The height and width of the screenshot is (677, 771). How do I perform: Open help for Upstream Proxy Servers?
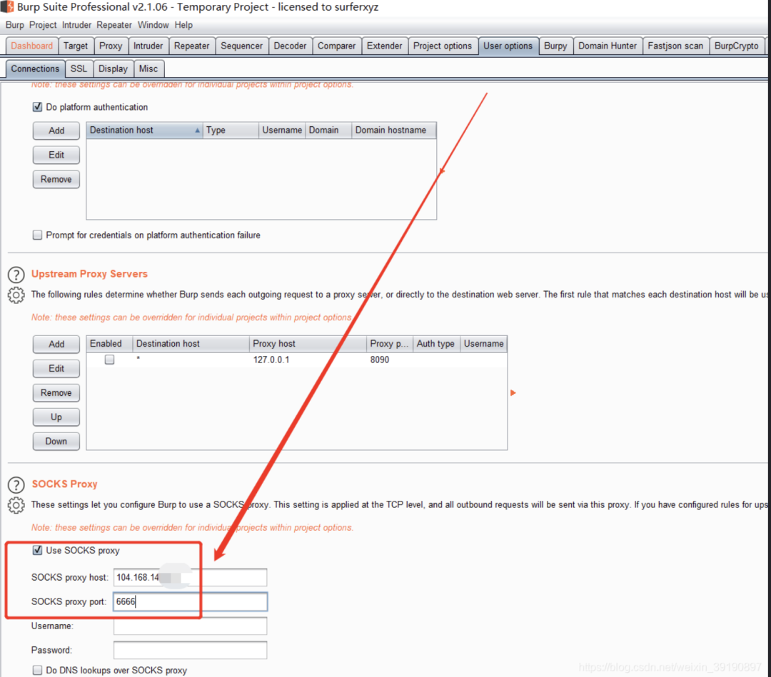(x=16, y=275)
